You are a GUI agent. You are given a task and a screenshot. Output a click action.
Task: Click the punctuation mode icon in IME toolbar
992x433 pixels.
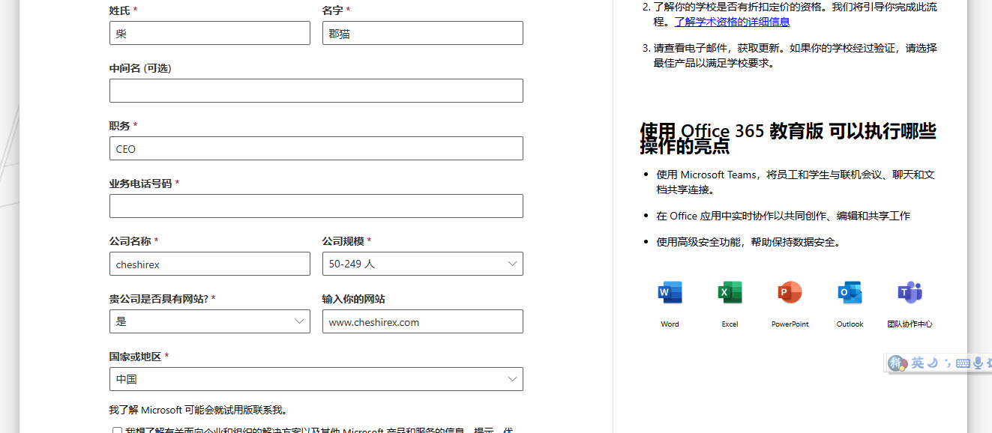point(949,363)
